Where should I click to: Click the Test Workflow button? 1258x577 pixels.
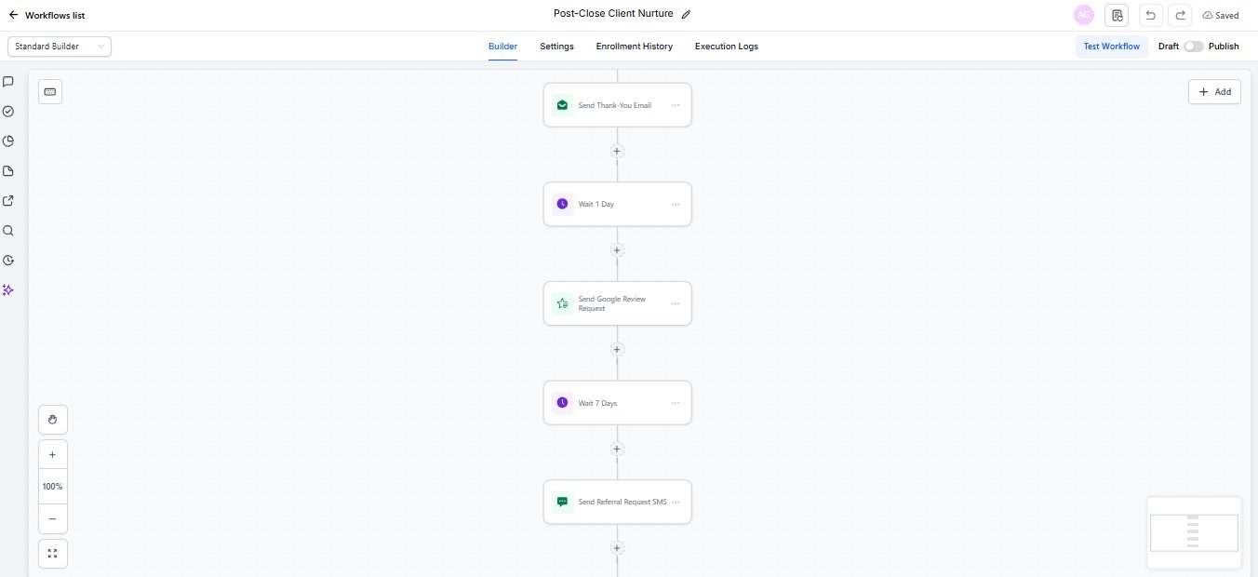1111,46
